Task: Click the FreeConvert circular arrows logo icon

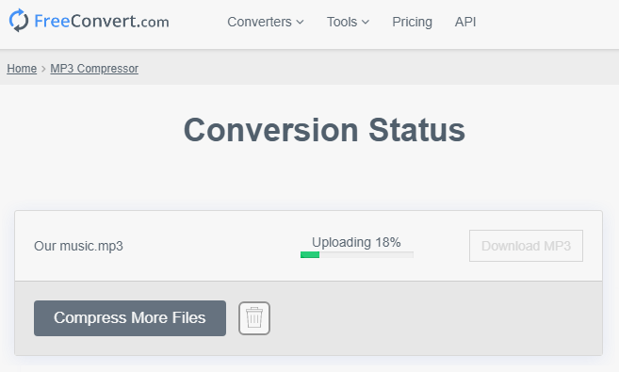Action: click(x=19, y=21)
